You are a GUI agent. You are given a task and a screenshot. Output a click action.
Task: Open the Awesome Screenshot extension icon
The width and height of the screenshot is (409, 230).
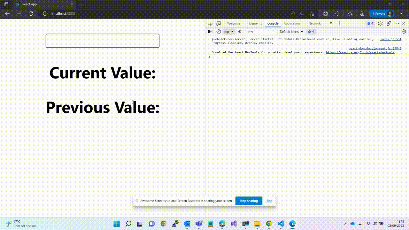[x=325, y=13]
